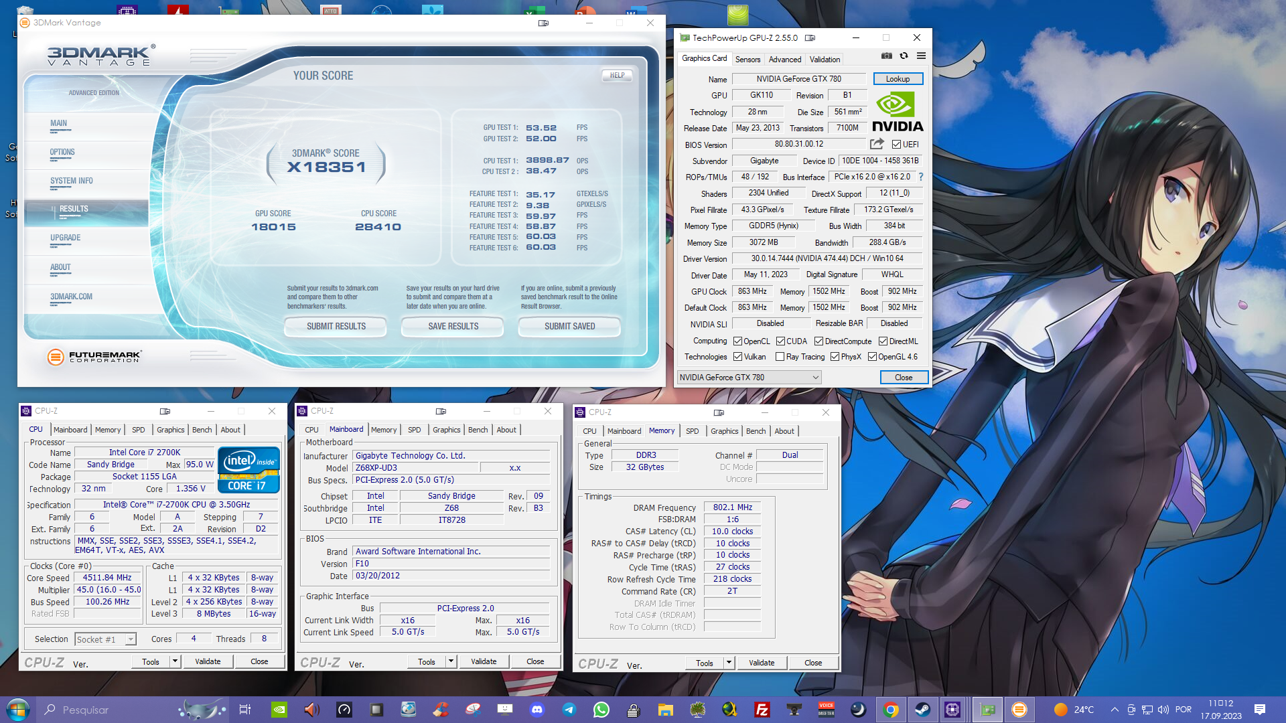Expand Tools dropdown arrow in CPU-Z Memory window
This screenshot has width=1286, height=723.
(729, 663)
